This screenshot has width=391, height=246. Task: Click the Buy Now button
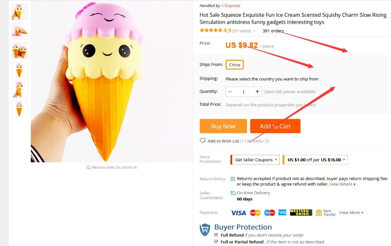click(223, 126)
